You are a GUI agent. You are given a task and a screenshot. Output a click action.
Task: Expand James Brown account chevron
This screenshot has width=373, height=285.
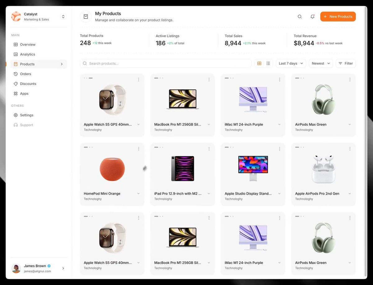point(63,268)
